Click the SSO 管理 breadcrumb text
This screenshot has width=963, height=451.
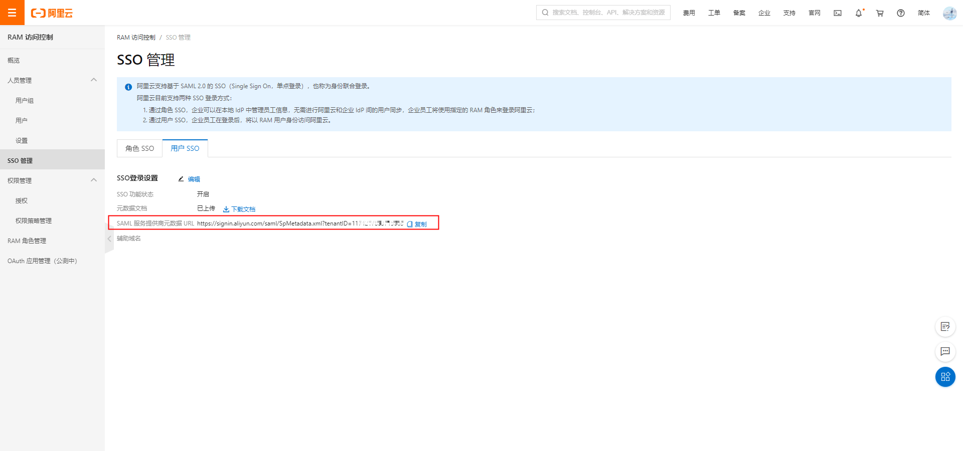178,38
